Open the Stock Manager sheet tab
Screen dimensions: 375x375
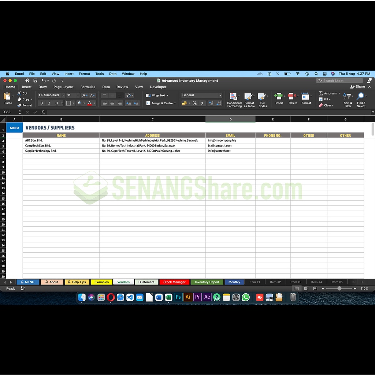pos(174,282)
